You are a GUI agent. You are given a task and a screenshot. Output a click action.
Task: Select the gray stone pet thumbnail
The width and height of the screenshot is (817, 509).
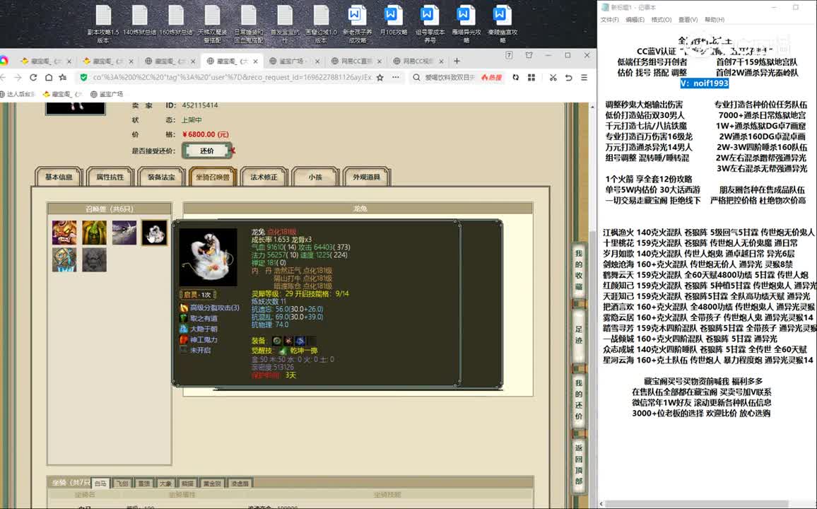click(94, 259)
